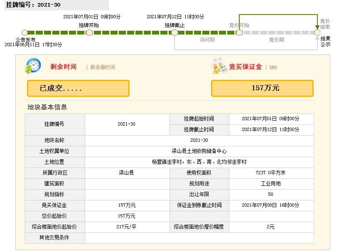This screenshot has width=344, height=252.
Task: Click the 7237.0平方米 area value
Action: (270, 173)
